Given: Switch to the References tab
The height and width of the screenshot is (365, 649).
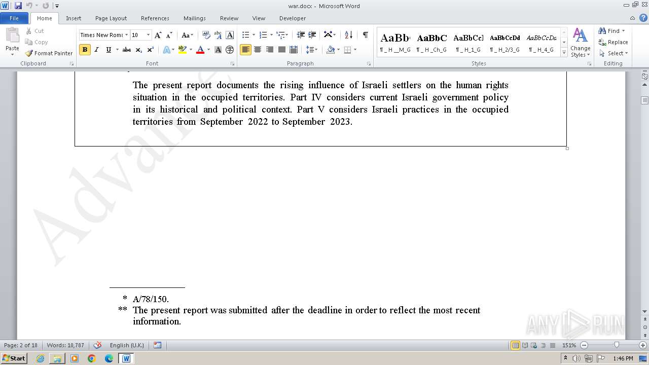Looking at the screenshot, I should click(155, 18).
